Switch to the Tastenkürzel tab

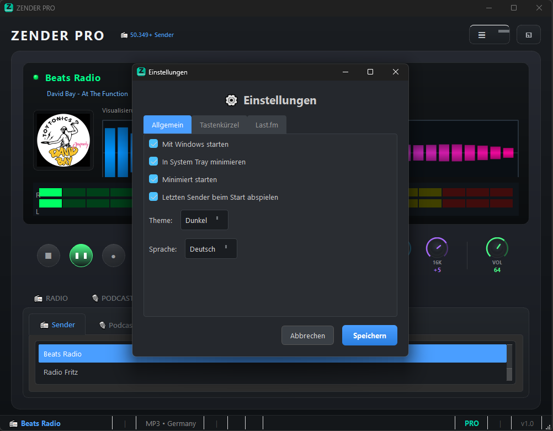(219, 125)
